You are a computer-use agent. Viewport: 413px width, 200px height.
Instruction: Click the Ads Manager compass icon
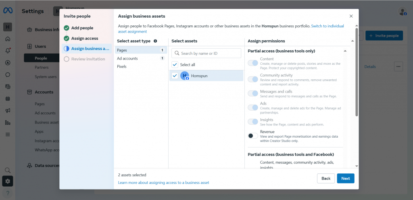coord(8,62)
